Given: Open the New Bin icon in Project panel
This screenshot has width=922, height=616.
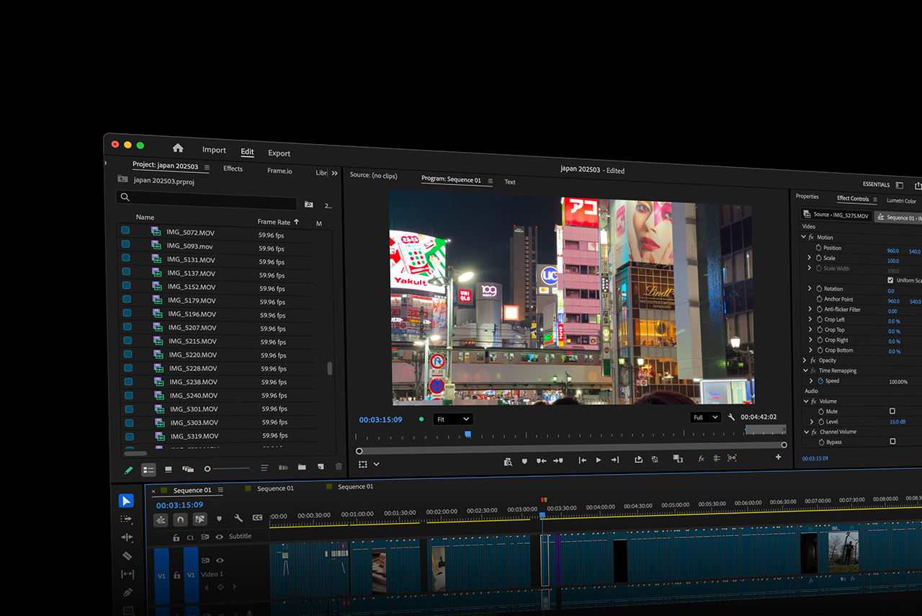Looking at the screenshot, I should click(302, 466).
